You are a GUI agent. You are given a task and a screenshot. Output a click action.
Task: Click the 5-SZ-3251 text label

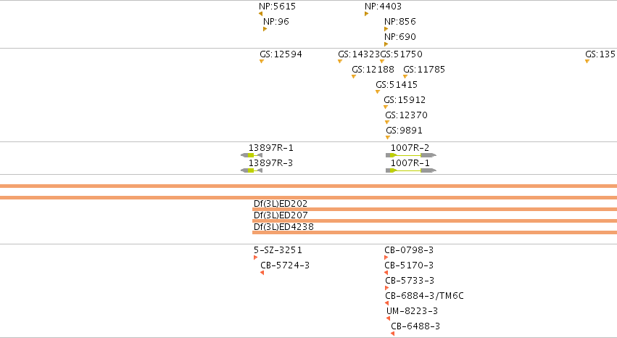click(x=278, y=250)
